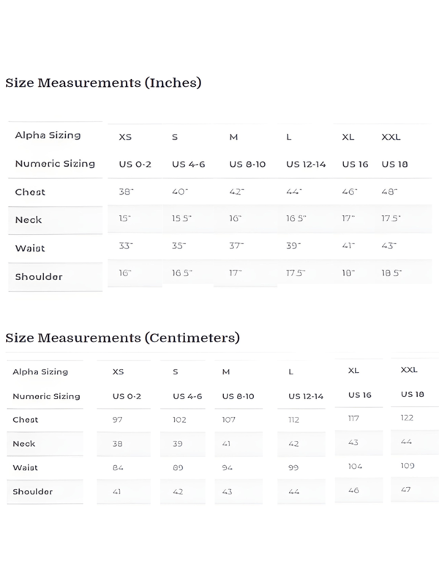Click the 33" waist value for XS
This screenshot has width=439, height=585.
(x=127, y=246)
